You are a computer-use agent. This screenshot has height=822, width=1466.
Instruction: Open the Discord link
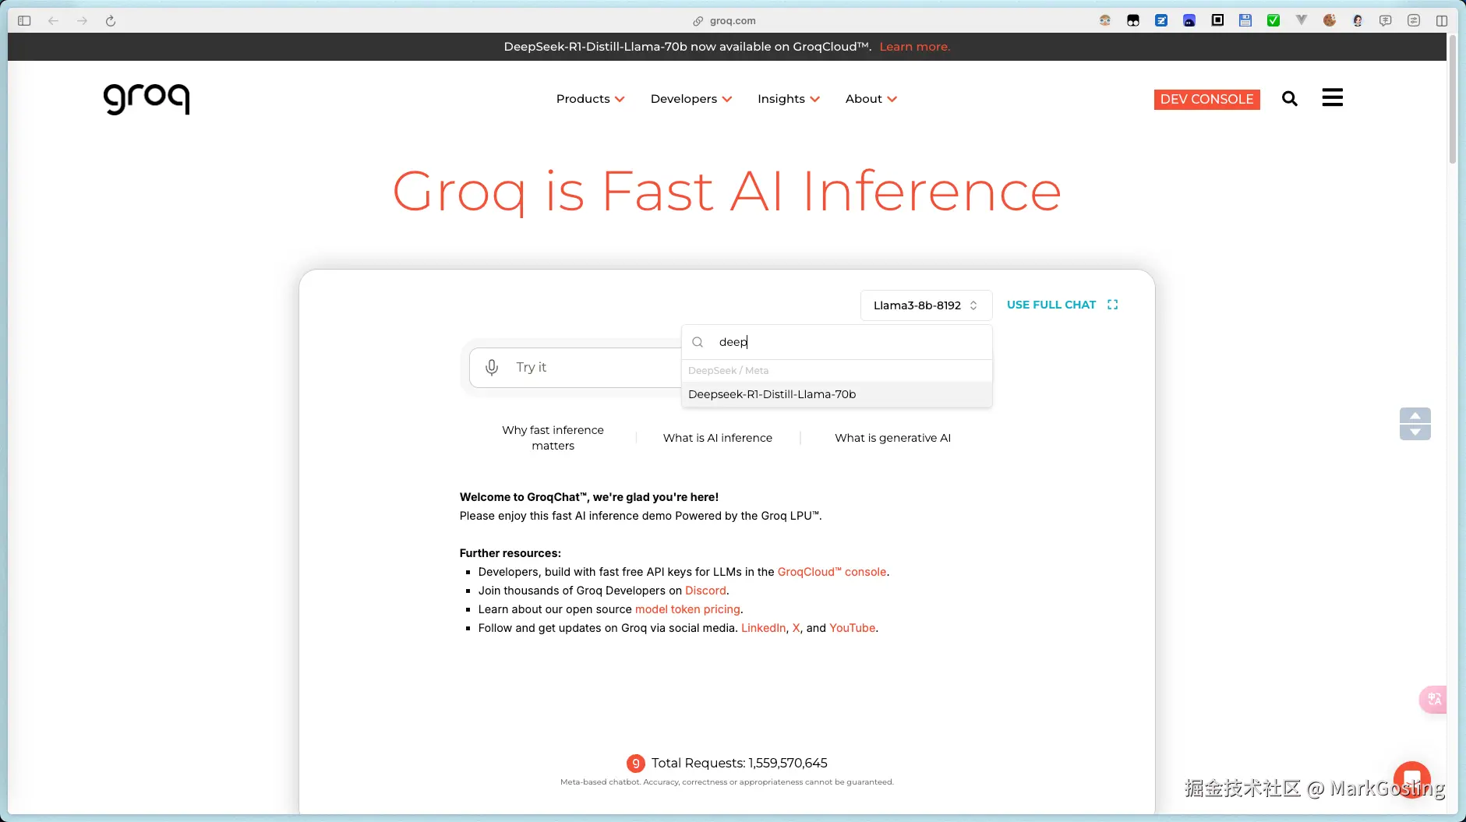(x=705, y=591)
